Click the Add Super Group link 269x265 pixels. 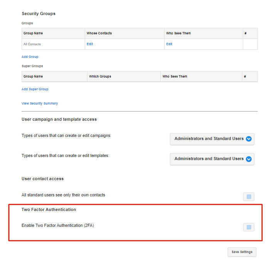tap(35, 89)
